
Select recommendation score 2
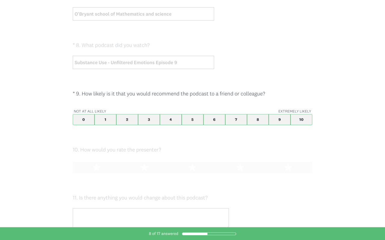tap(127, 120)
